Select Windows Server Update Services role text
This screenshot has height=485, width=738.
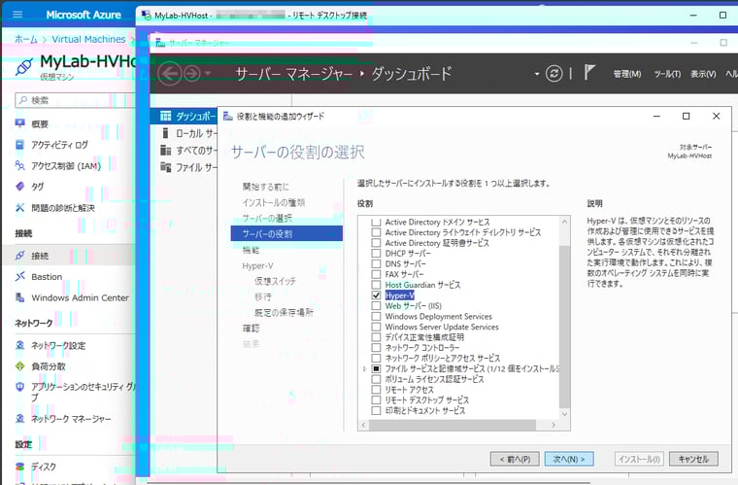[x=442, y=327]
